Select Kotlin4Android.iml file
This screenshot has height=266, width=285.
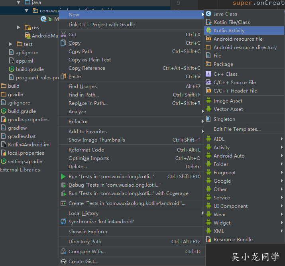click(29, 144)
